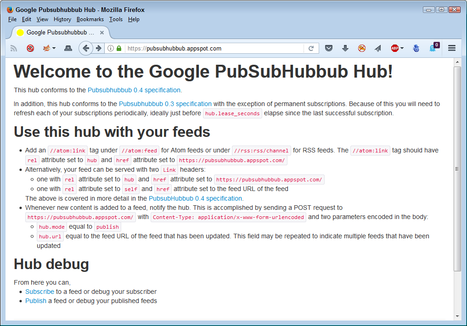
Task: Click the publish code text
Action: click(107, 227)
